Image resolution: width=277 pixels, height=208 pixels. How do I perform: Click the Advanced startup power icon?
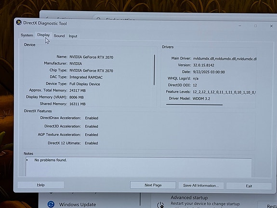(x=160, y=205)
